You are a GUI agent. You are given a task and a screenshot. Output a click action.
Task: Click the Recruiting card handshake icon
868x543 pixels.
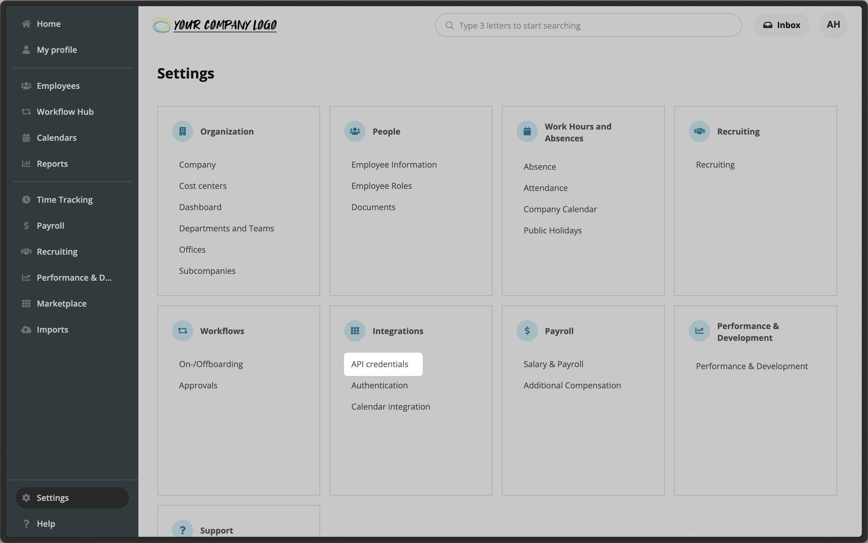699,131
